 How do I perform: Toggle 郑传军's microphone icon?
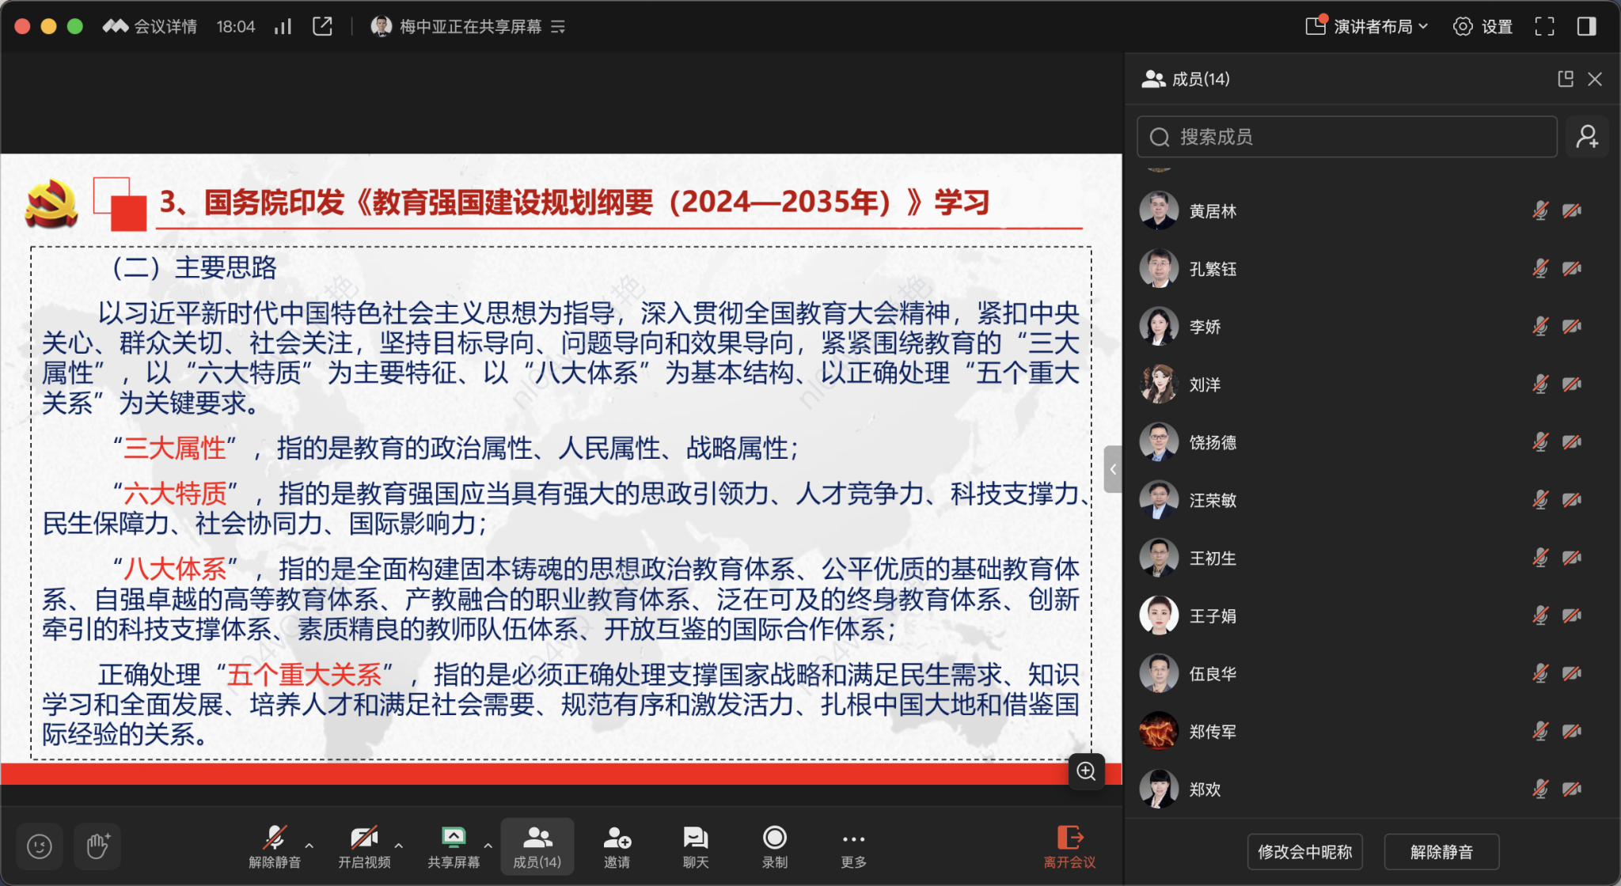pos(1540,731)
